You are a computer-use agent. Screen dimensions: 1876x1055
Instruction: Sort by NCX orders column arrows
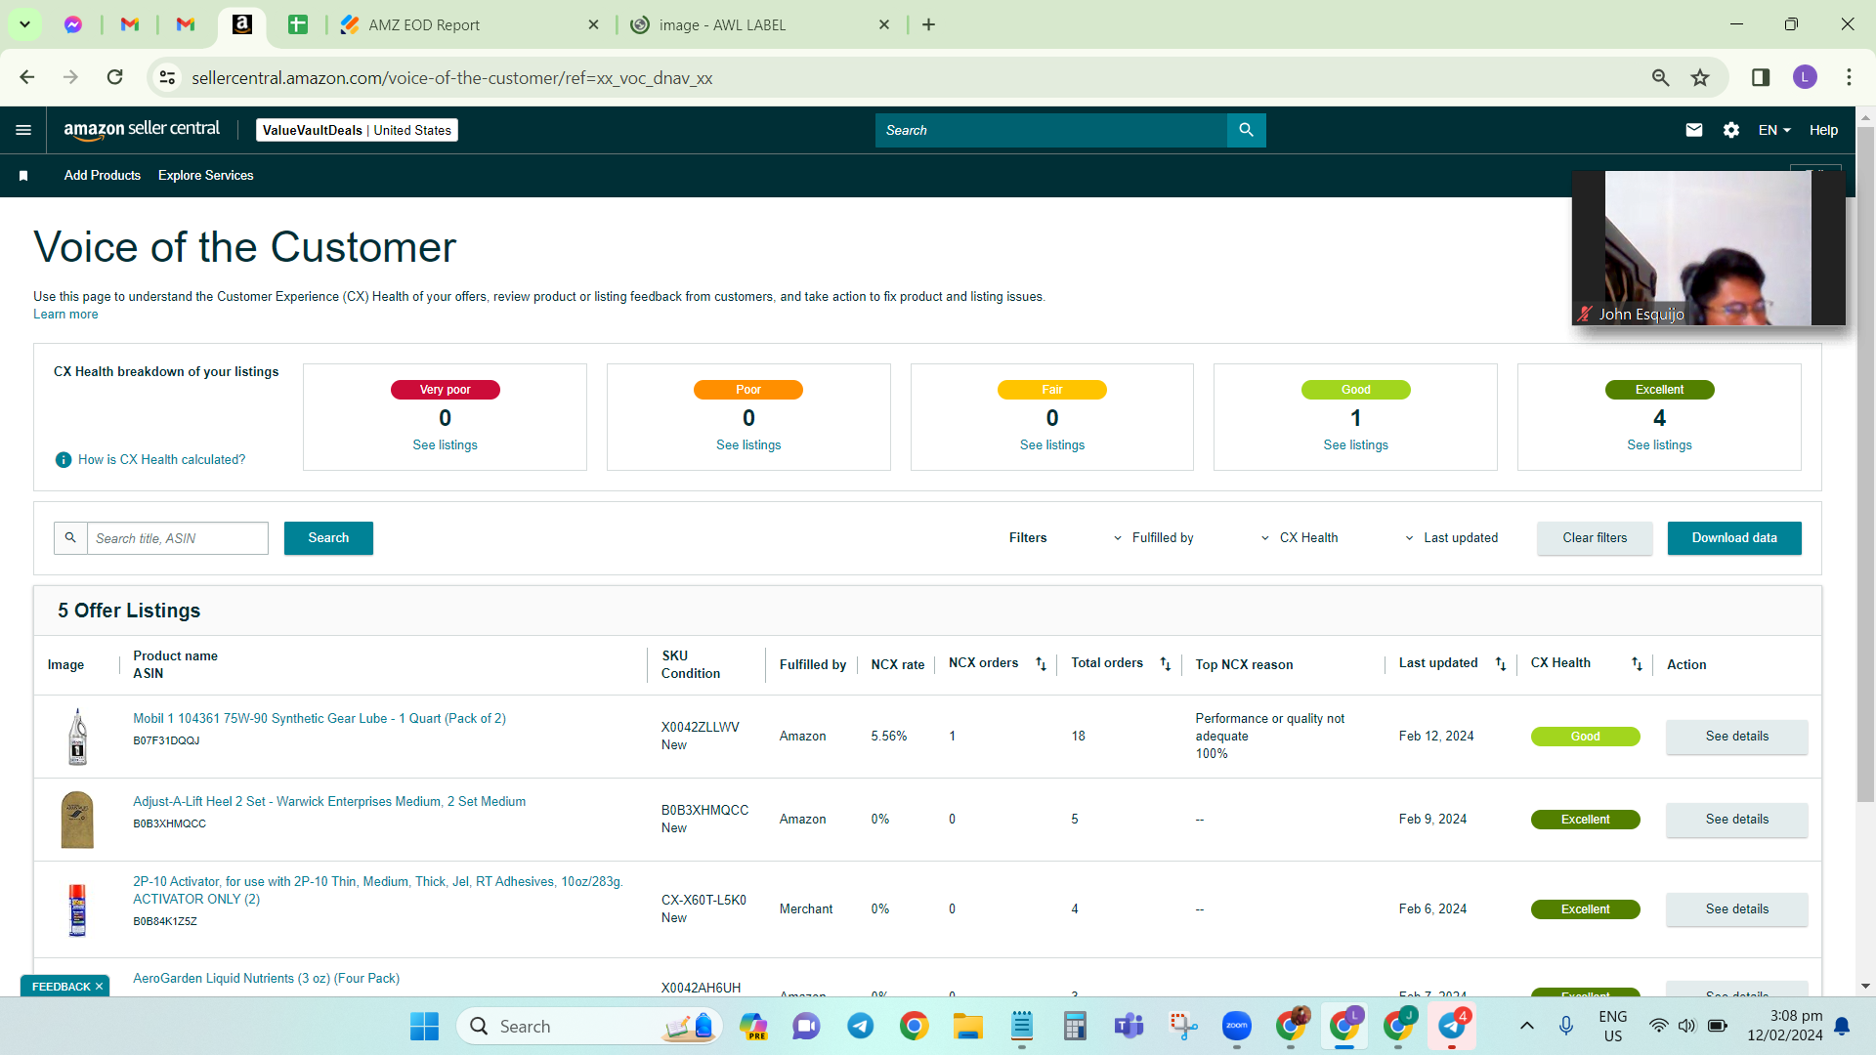point(1041,664)
